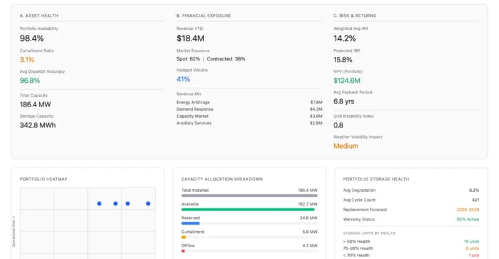Click the rightmost blue dot in Portfolio Heatmap
This screenshot has height=259, width=499.
tap(148, 204)
